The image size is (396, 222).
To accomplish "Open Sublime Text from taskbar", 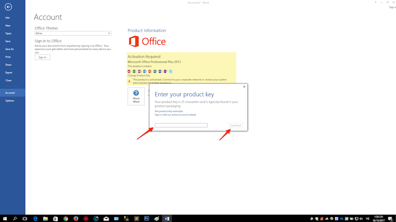I will click(x=137, y=218).
